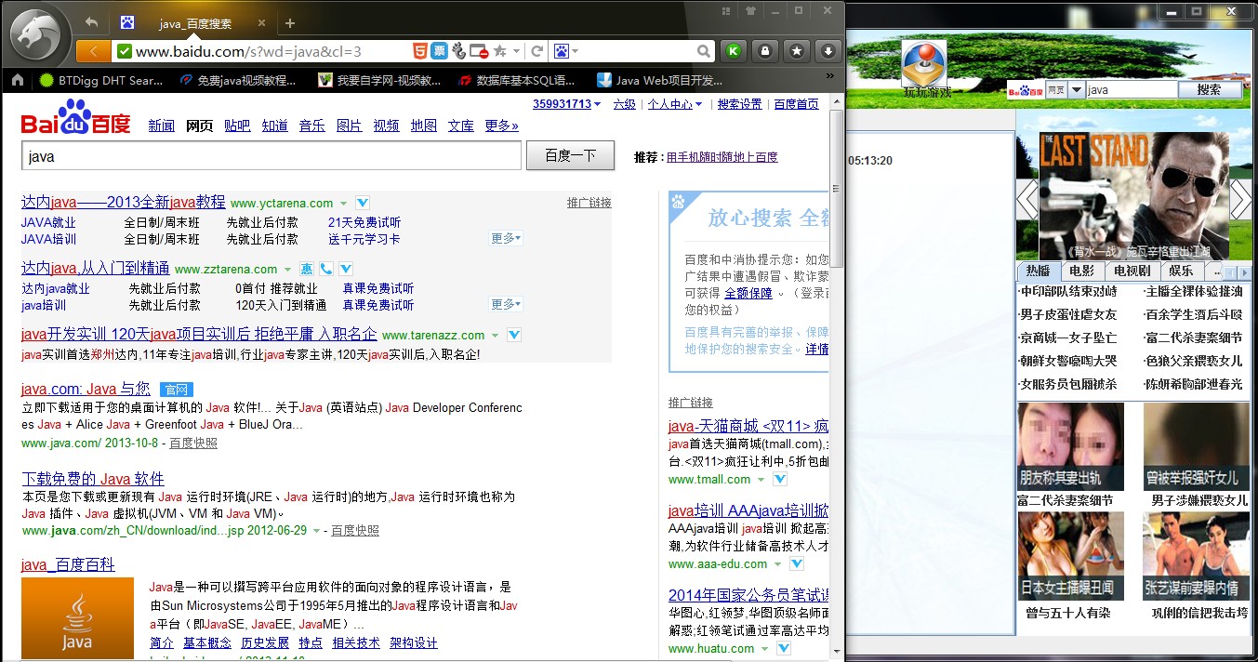Switch to Baidu 图片 category

pos(349,126)
